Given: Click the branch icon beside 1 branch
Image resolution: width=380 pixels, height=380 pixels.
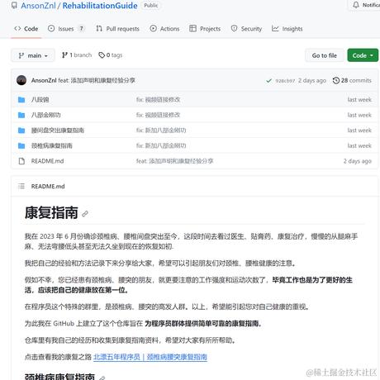Looking at the screenshot, I should click(x=64, y=55).
